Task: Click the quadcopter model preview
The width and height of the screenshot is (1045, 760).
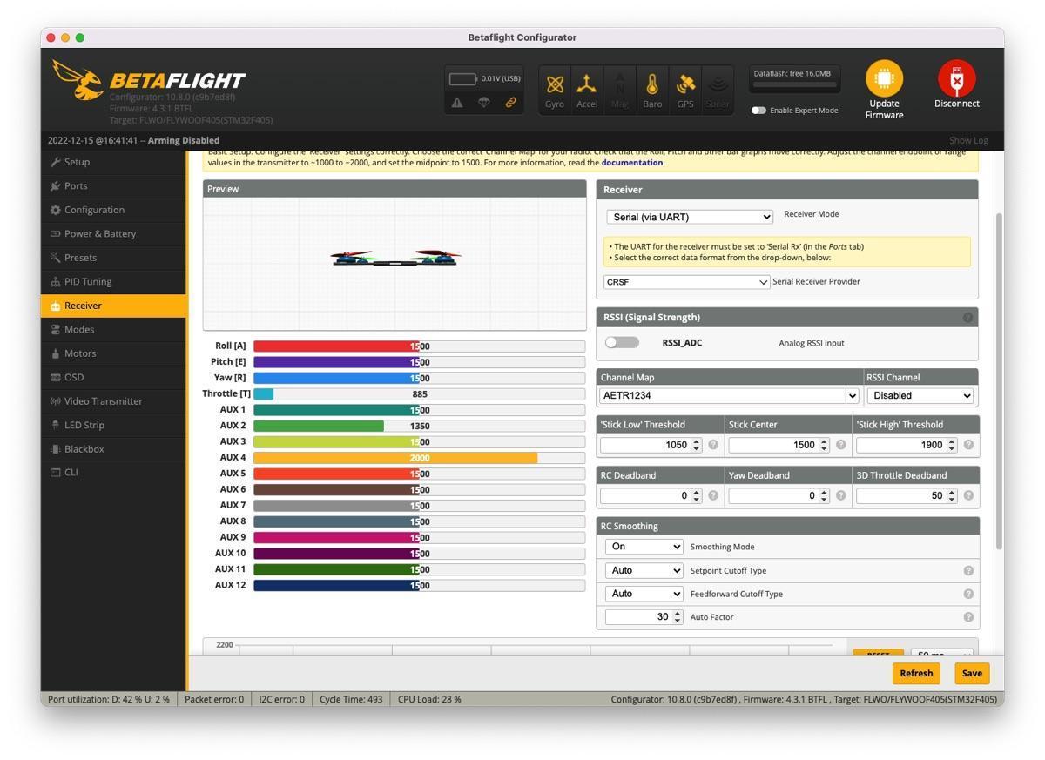Action: coord(395,258)
